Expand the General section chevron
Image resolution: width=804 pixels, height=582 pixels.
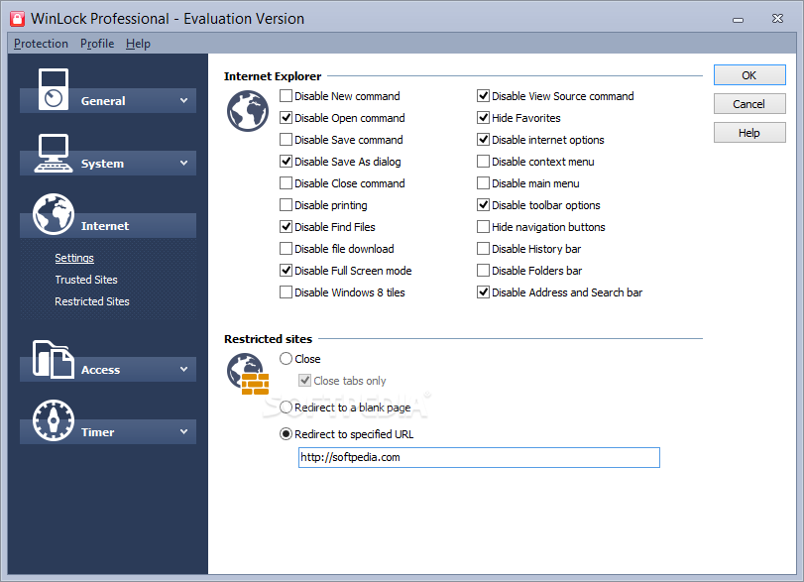(x=183, y=101)
